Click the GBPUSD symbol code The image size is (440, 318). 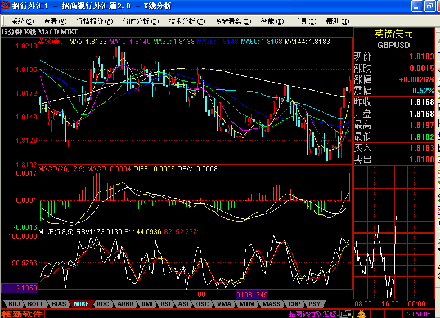point(393,45)
